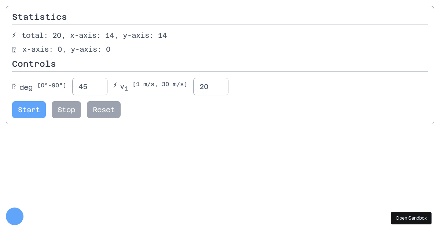Click the position icon beside the x-axis counter
The image size is (440, 231).
click(14, 49)
